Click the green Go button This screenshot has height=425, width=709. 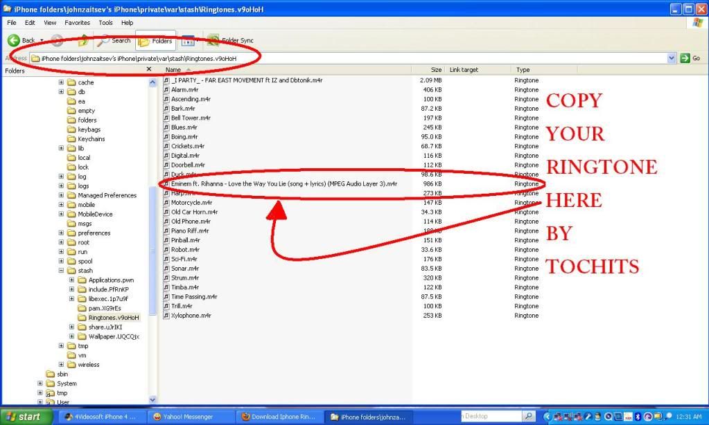pyautogui.click(x=690, y=59)
